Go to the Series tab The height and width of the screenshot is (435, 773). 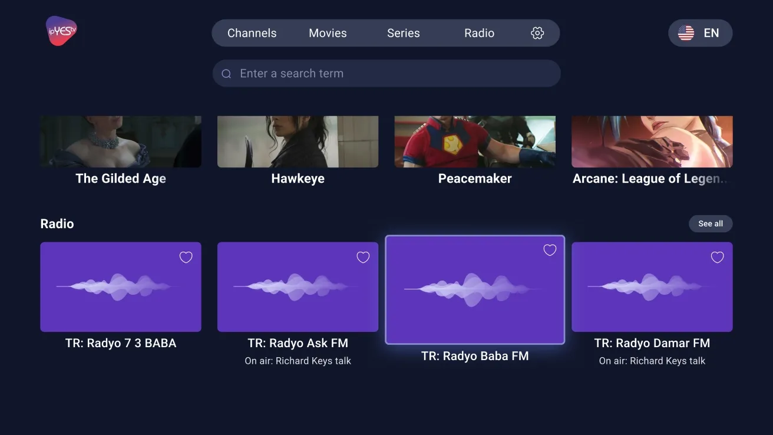pyautogui.click(x=404, y=33)
